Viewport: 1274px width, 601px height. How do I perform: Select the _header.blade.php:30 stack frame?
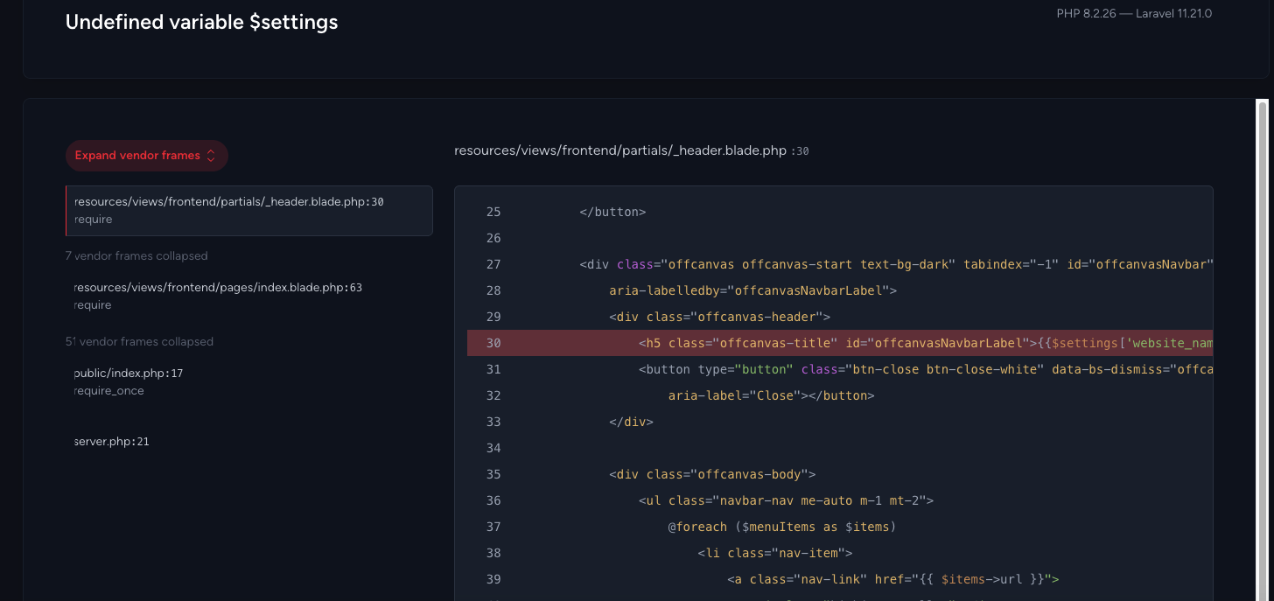pyautogui.click(x=249, y=211)
